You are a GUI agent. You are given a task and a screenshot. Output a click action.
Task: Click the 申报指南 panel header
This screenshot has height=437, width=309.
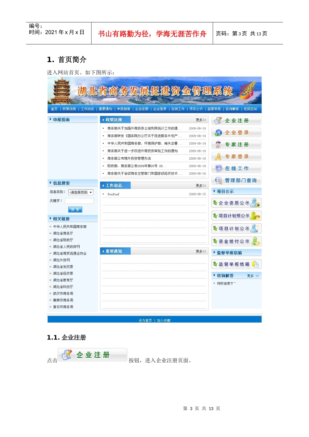tap(73, 120)
